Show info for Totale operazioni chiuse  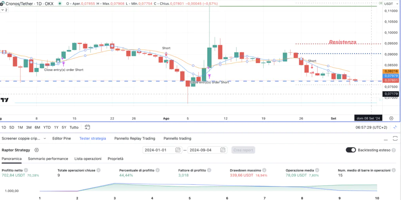[98, 170]
